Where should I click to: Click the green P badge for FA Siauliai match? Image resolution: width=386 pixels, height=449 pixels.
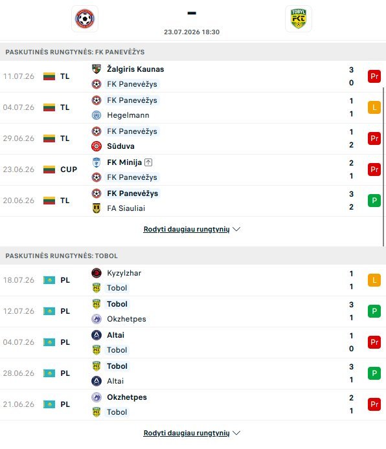pyautogui.click(x=374, y=201)
